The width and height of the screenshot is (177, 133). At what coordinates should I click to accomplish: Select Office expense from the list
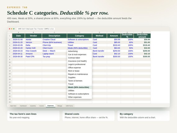click(x=79, y=68)
